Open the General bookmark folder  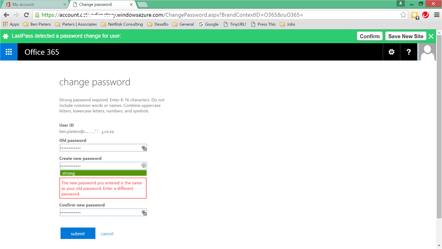click(183, 24)
